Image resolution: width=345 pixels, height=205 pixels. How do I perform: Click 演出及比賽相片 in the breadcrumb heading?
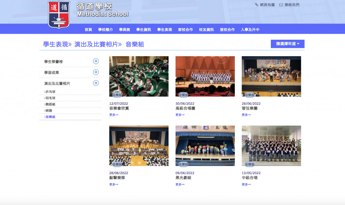click(x=98, y=44)
